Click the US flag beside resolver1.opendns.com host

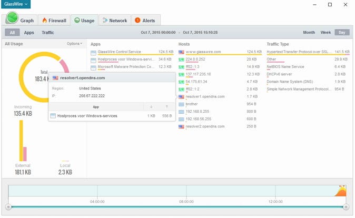[x=181, y=97]
